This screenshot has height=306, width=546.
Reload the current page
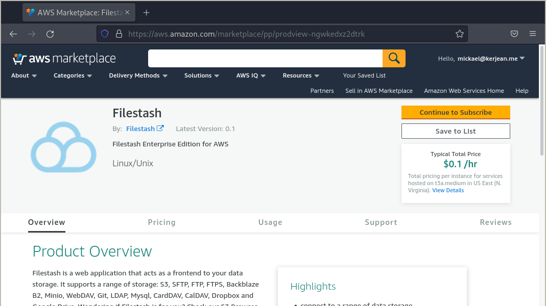(50, 34)
